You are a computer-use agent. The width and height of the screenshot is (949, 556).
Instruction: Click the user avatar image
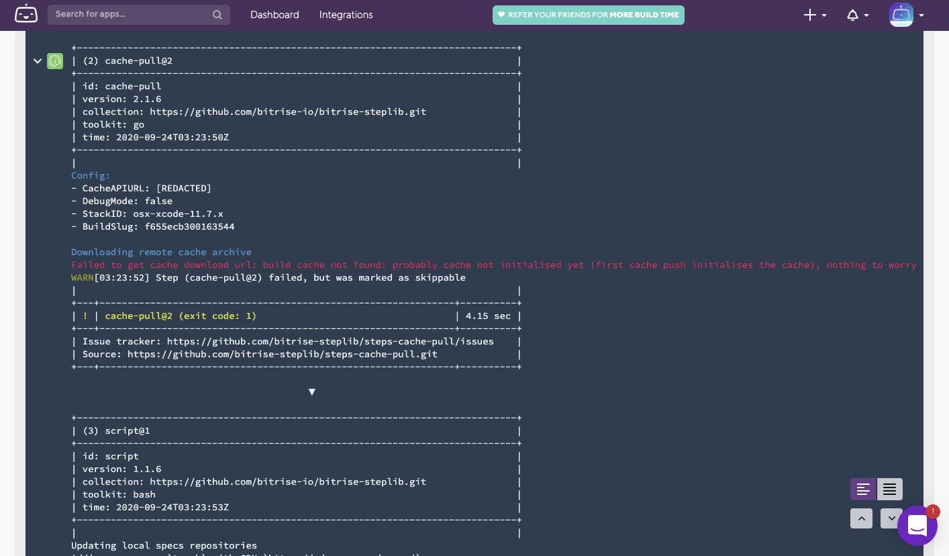[901, 15]
